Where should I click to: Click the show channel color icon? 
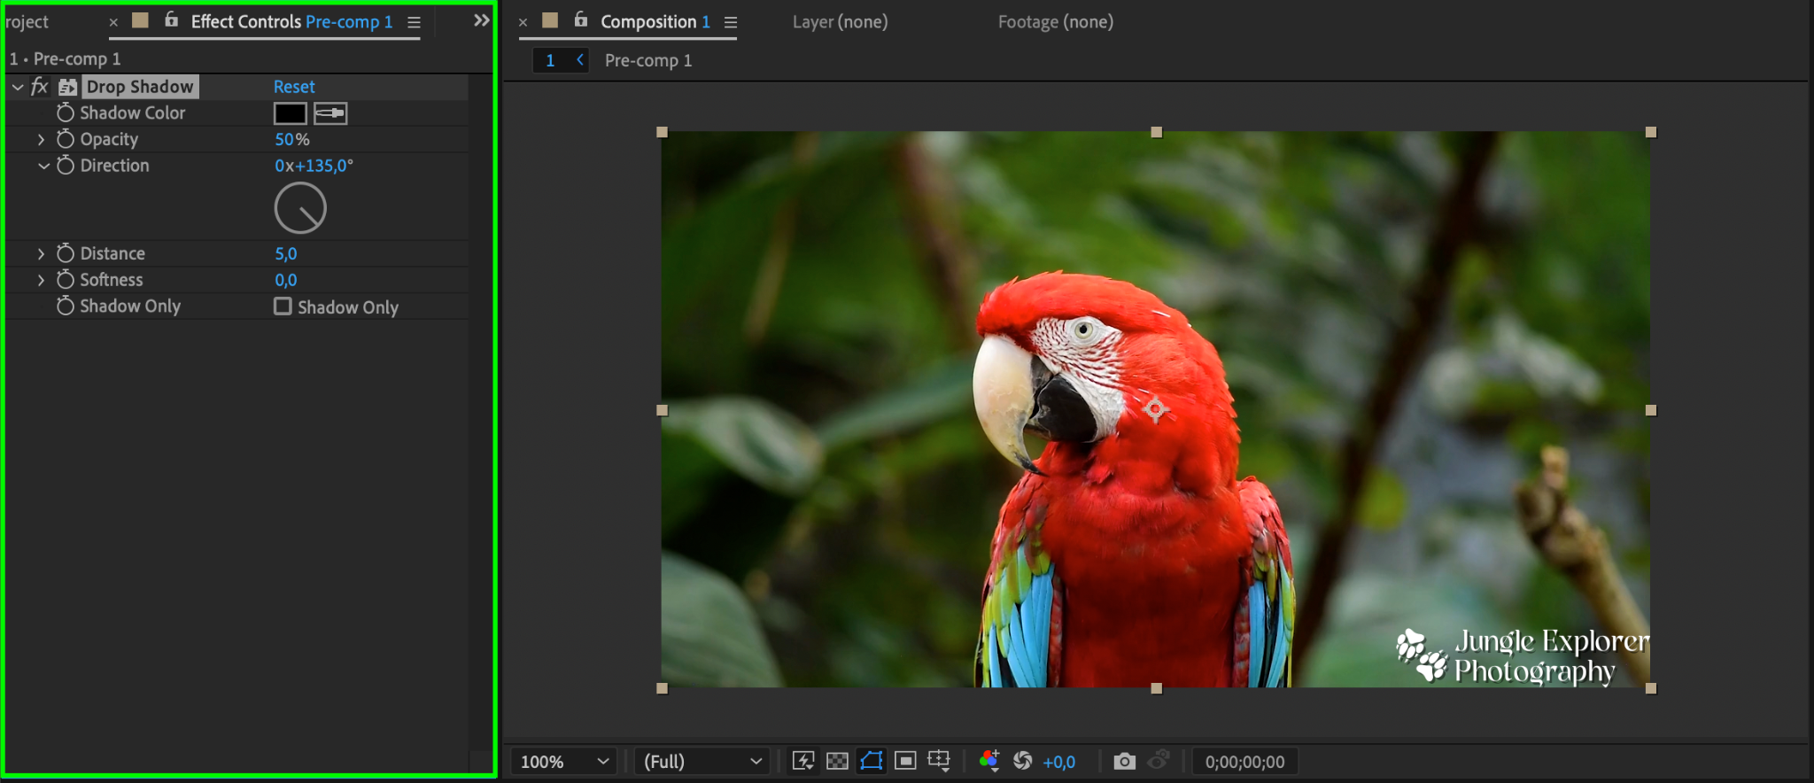coord(989,761)
